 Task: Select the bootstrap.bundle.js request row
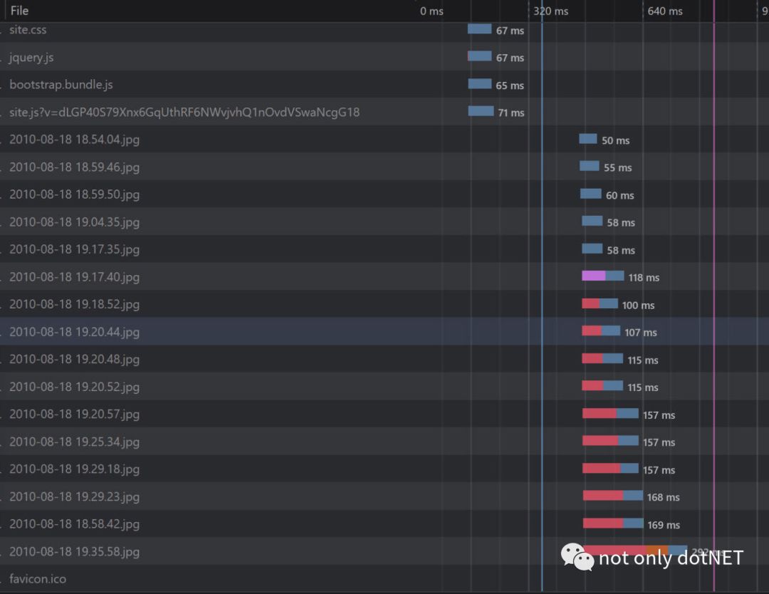(x=384, y=84)
